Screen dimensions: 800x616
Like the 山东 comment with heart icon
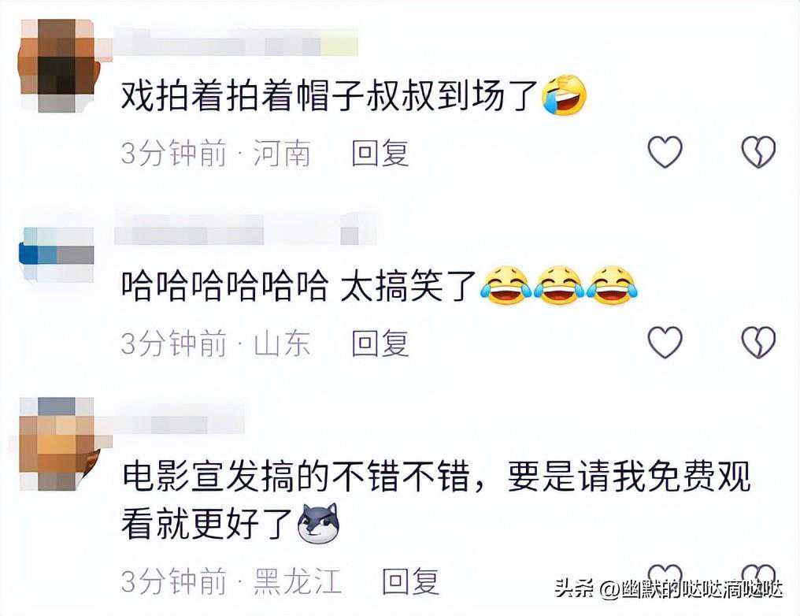click(x=665, y=342)
